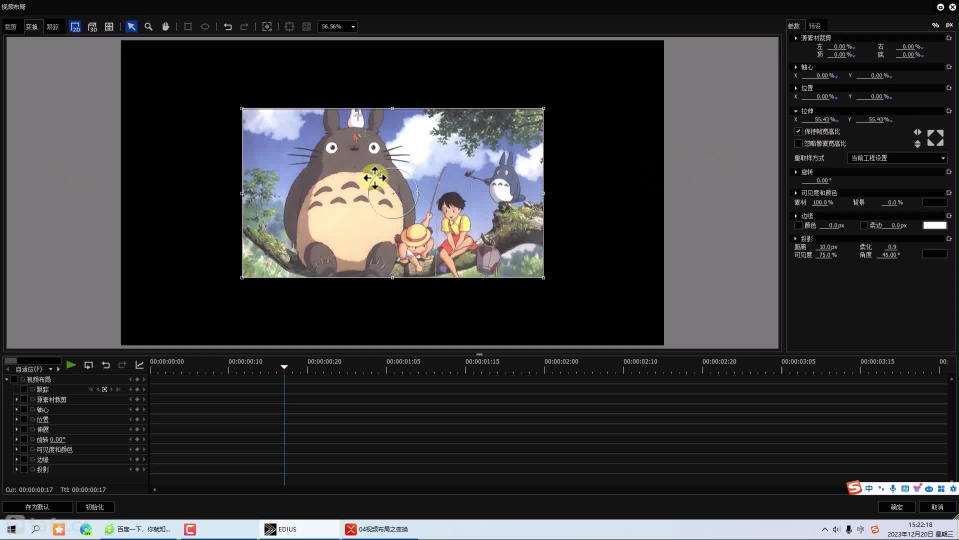
Task: Open 重取样方式 dropdown 当前工程设置
Action: tap(897, 158)
